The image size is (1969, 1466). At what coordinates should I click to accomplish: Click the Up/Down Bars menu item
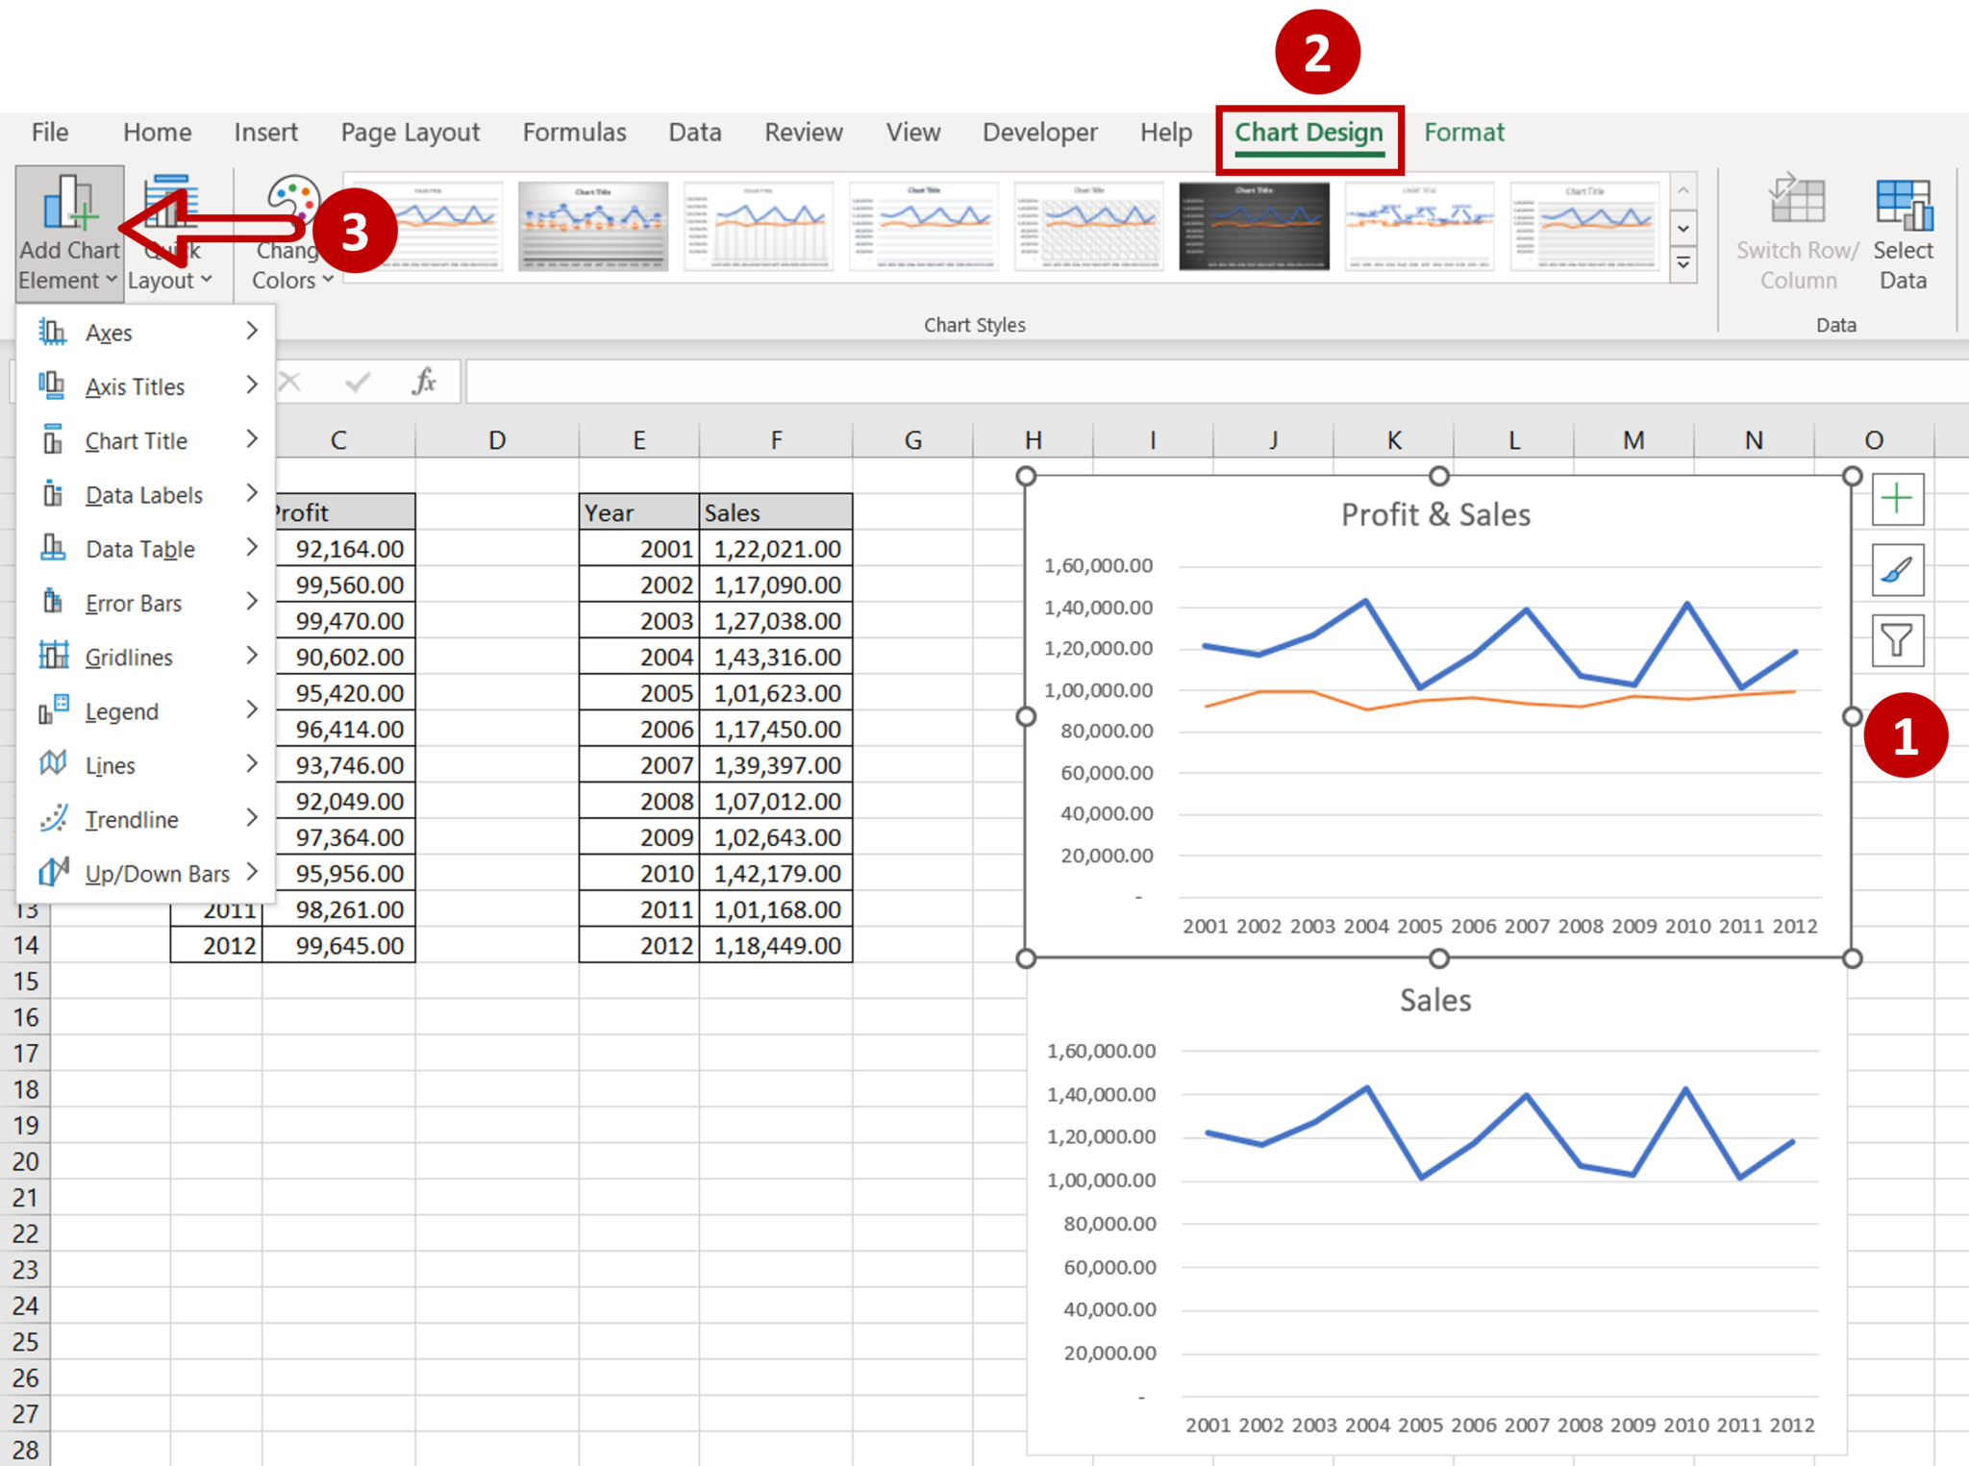[x=148, y=873]
